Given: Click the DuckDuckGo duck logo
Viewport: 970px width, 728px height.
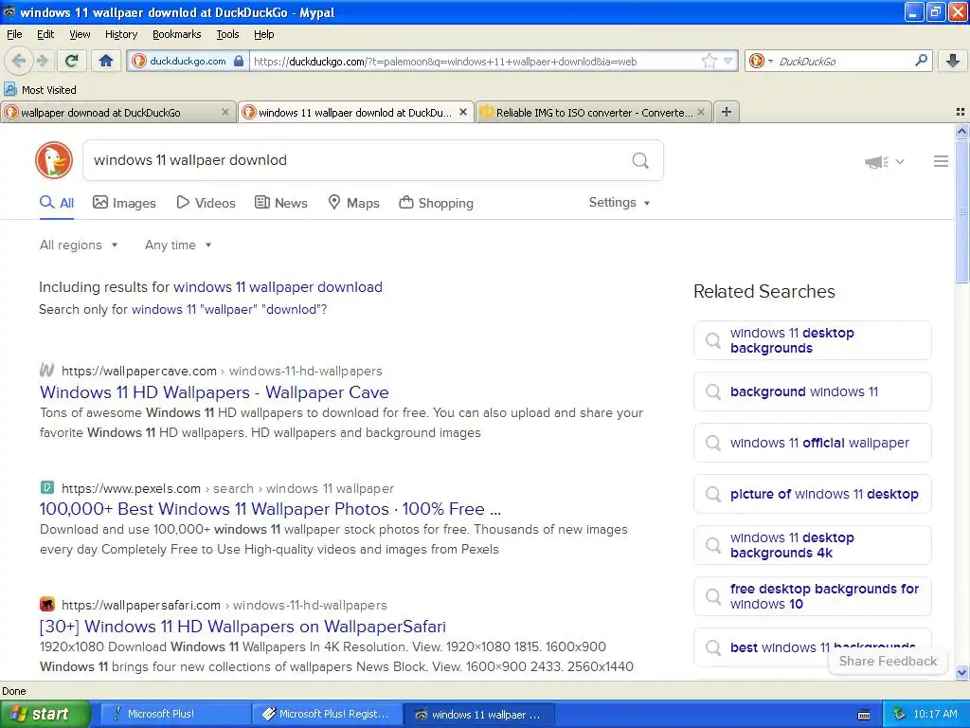Looking at the screenshot, I should click(x=54, y=160).
